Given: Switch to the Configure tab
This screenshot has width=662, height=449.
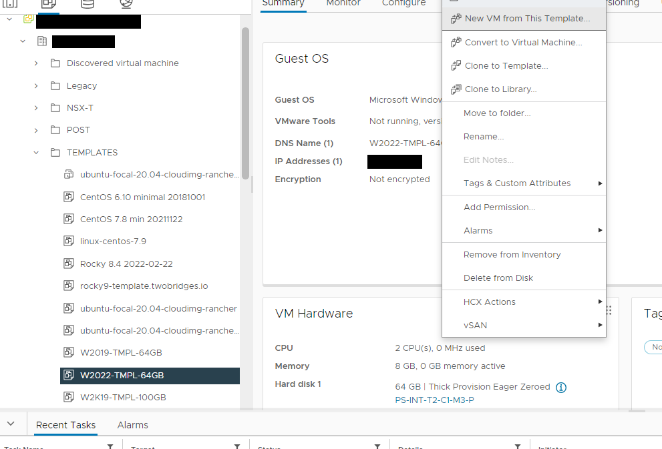Looking at the screenshot, I should [403, 3].
